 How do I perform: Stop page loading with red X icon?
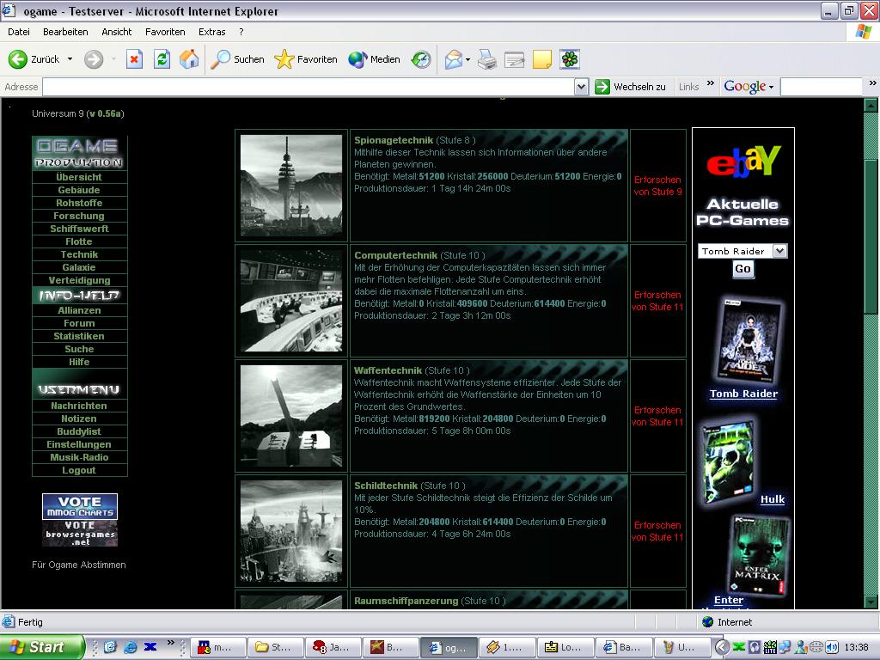(134, 59)
